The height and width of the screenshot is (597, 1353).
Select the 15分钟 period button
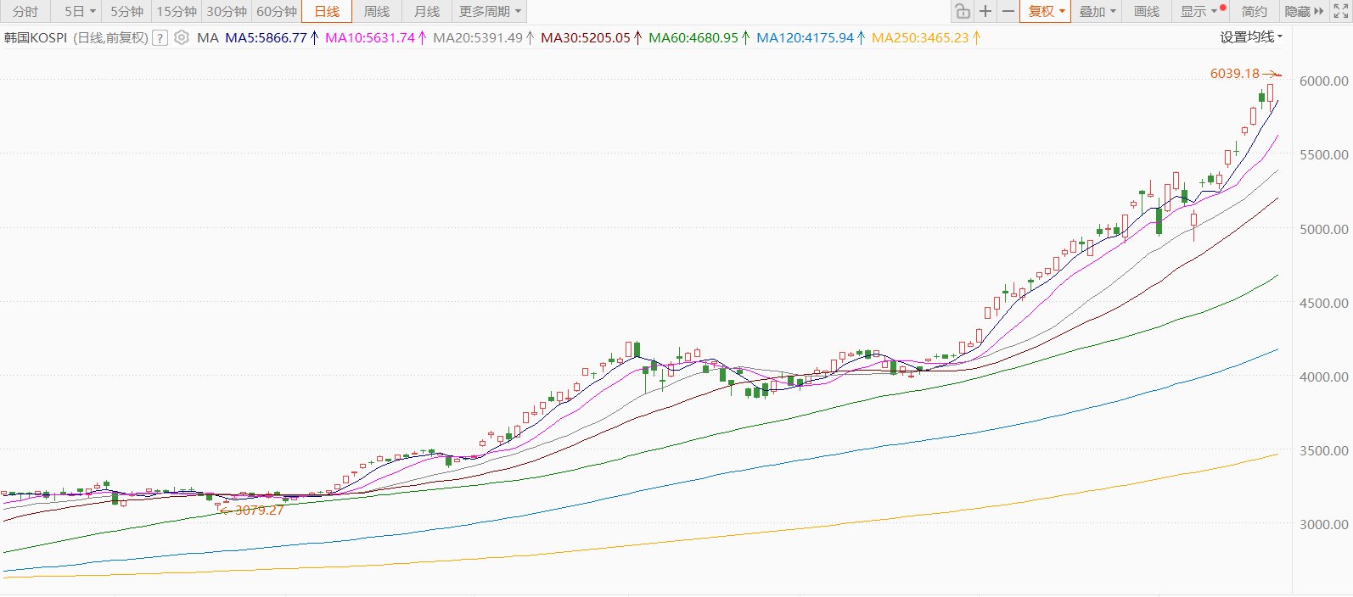click(x=176, y=11)
